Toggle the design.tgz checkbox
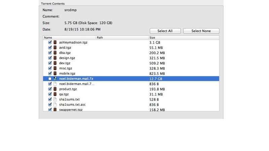This screenshot has width=269, height=151. pyautogui.click(x=50, y=58)
